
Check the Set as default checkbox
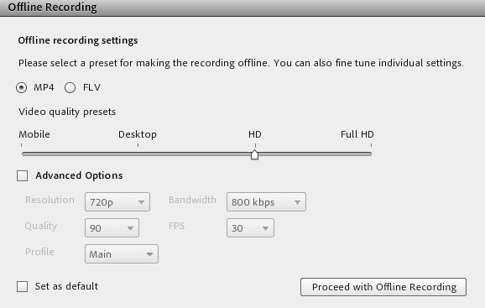[x=23, y=287]
